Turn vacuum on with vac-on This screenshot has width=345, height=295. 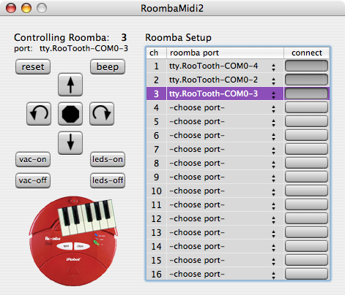[33, 159]
